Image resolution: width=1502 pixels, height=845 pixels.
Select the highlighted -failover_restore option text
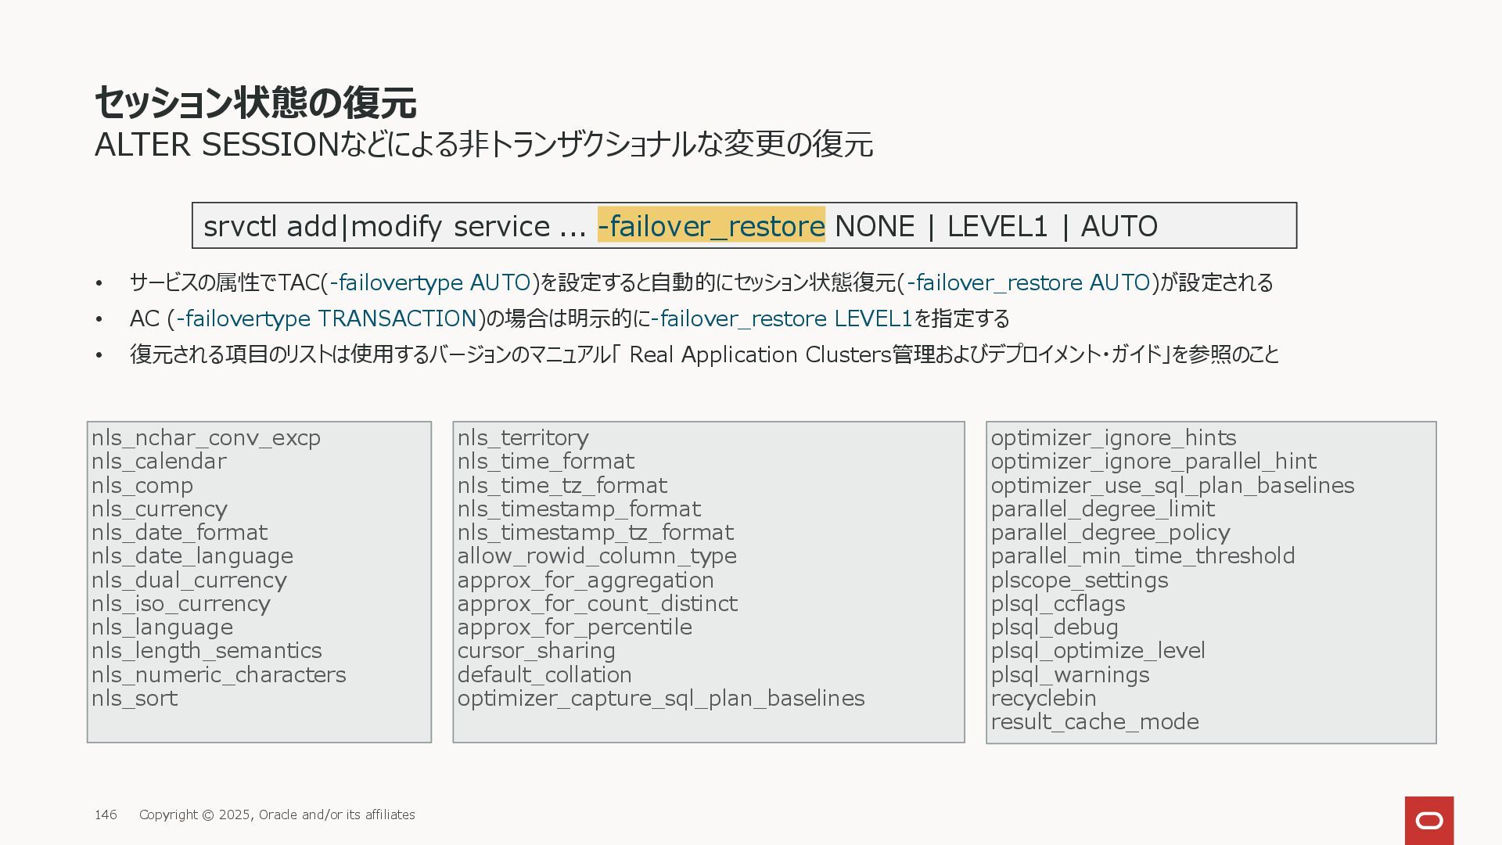tap(711, 225)
